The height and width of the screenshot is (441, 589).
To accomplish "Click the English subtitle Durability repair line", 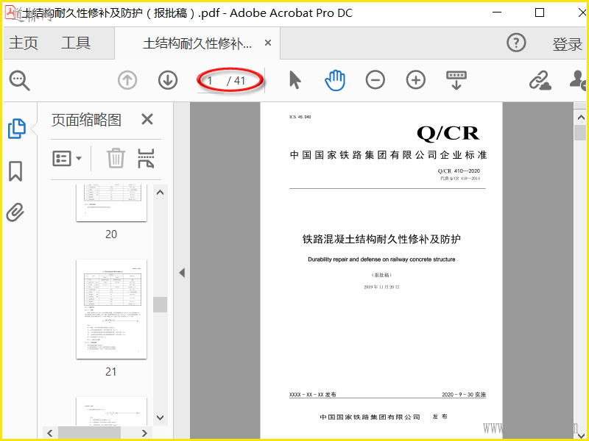I will point(381,259).
